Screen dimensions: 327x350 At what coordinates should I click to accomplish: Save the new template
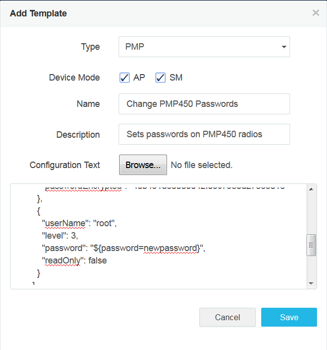coord(289,317)
